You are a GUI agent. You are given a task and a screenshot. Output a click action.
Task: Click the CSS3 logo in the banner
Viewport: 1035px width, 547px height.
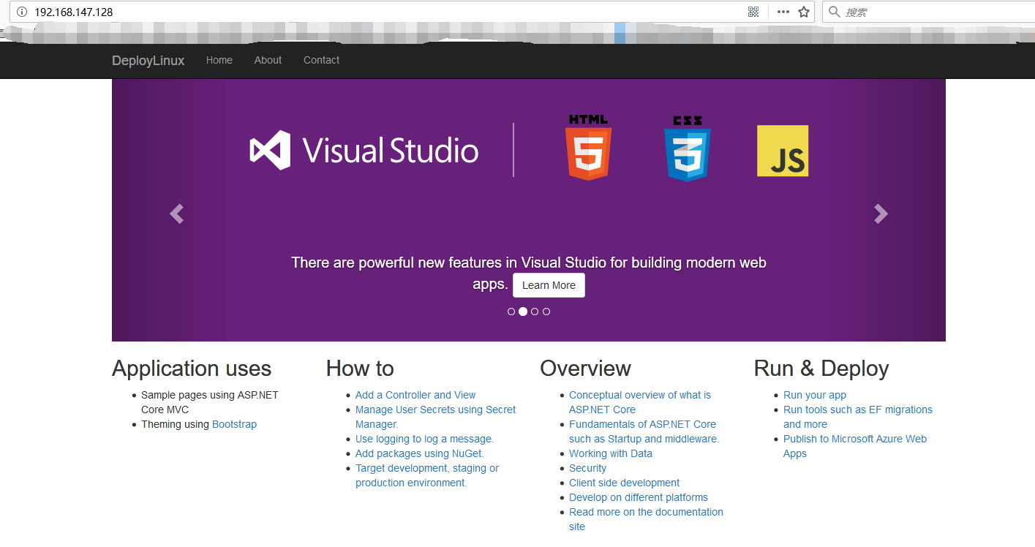point(687,147)
